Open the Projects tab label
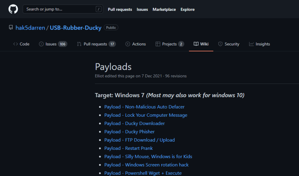 coord(169,44)
